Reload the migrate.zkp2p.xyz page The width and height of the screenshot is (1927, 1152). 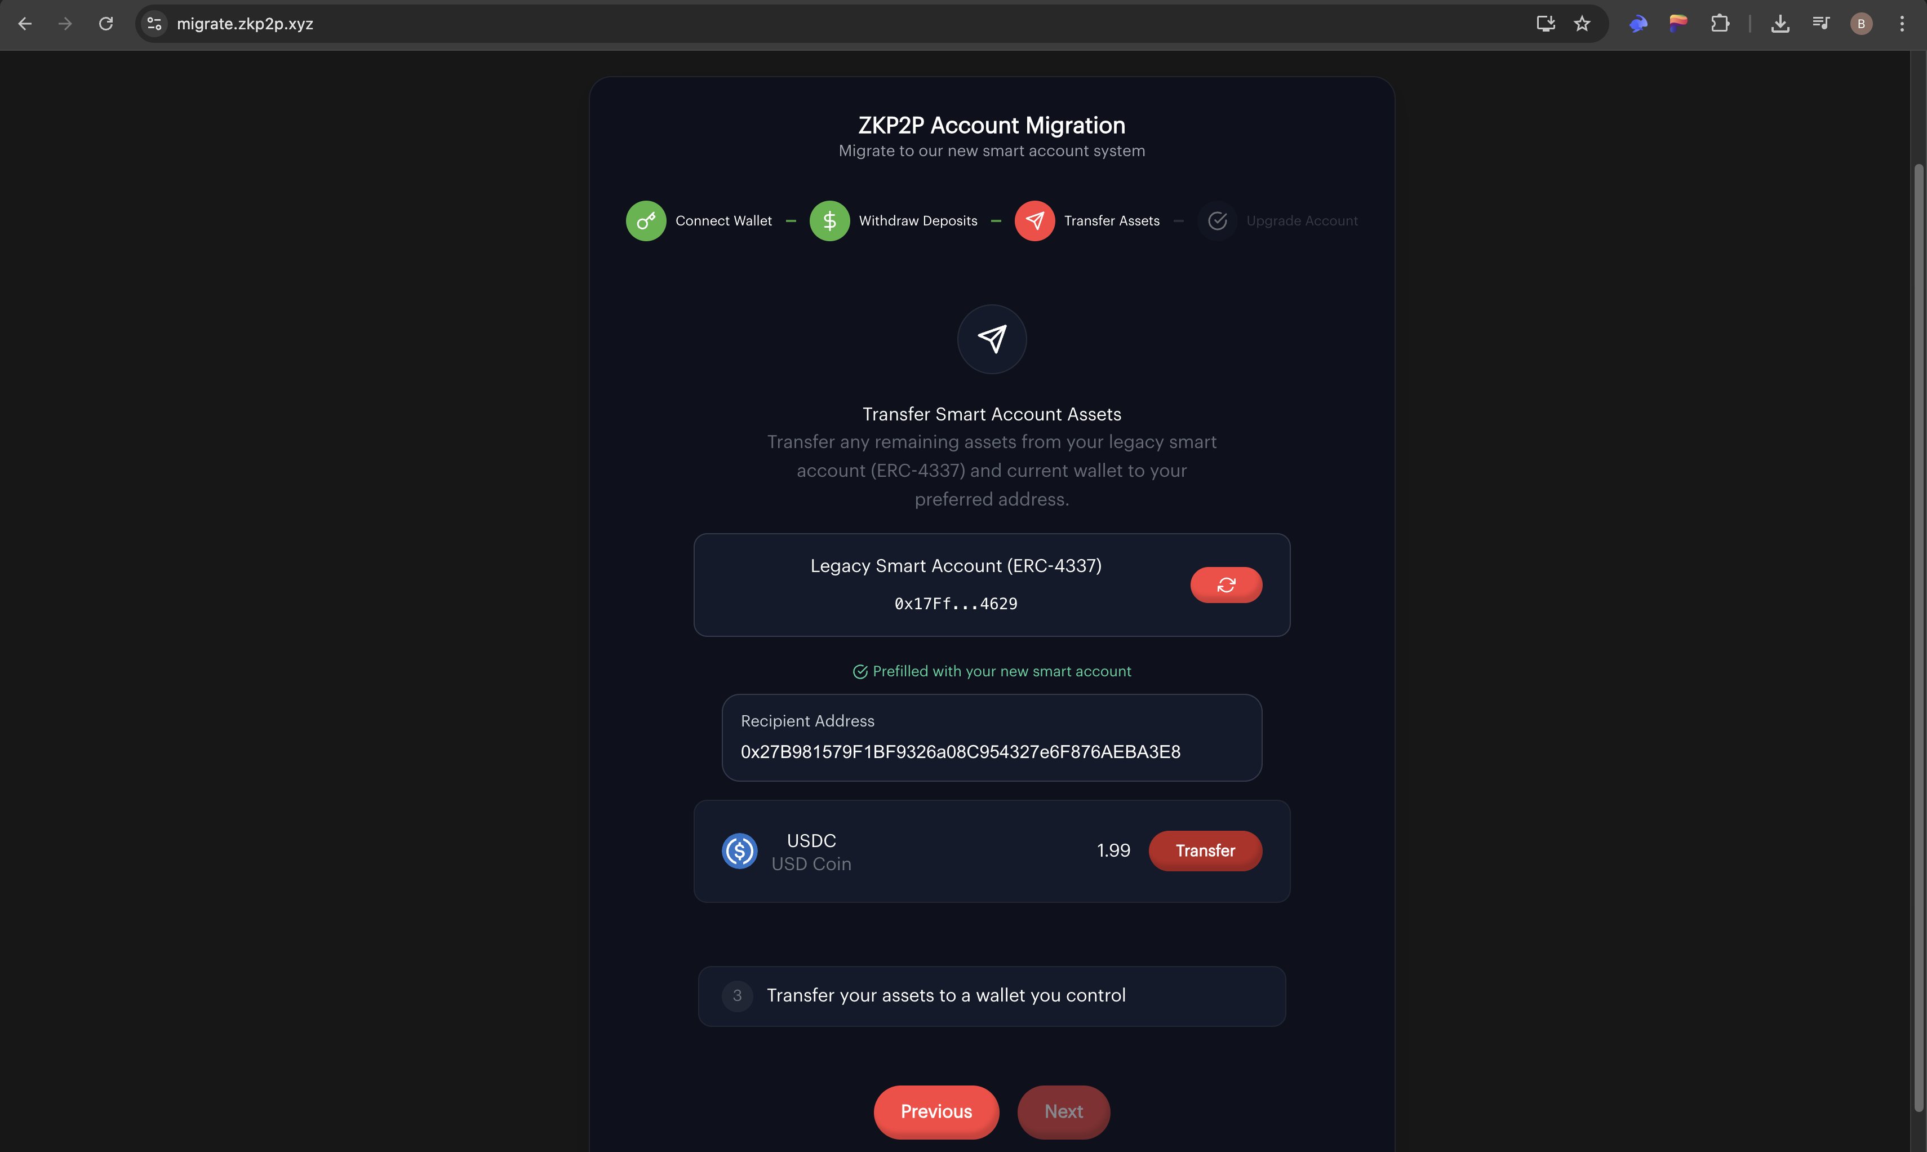pyautogui.click(x=106, y=24)
